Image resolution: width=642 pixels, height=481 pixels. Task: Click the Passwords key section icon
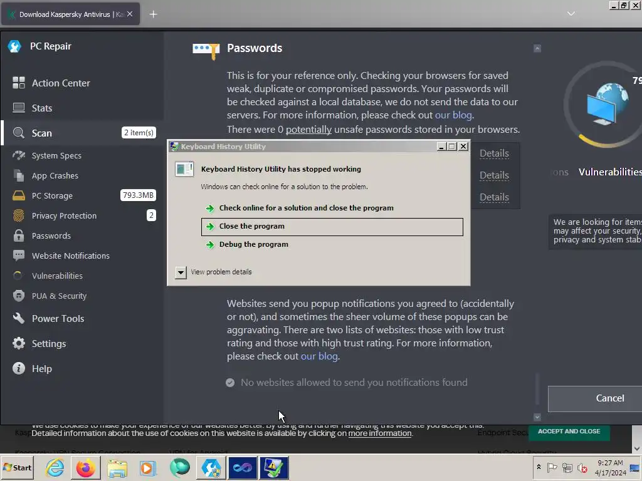point(206,51)
